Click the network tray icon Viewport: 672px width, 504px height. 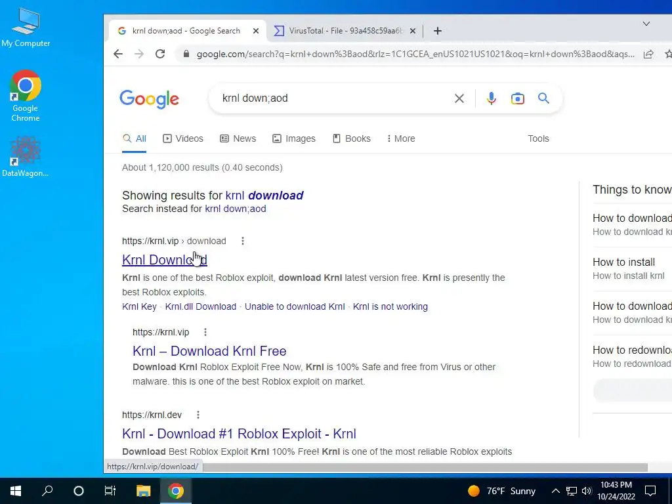point(572,491)
